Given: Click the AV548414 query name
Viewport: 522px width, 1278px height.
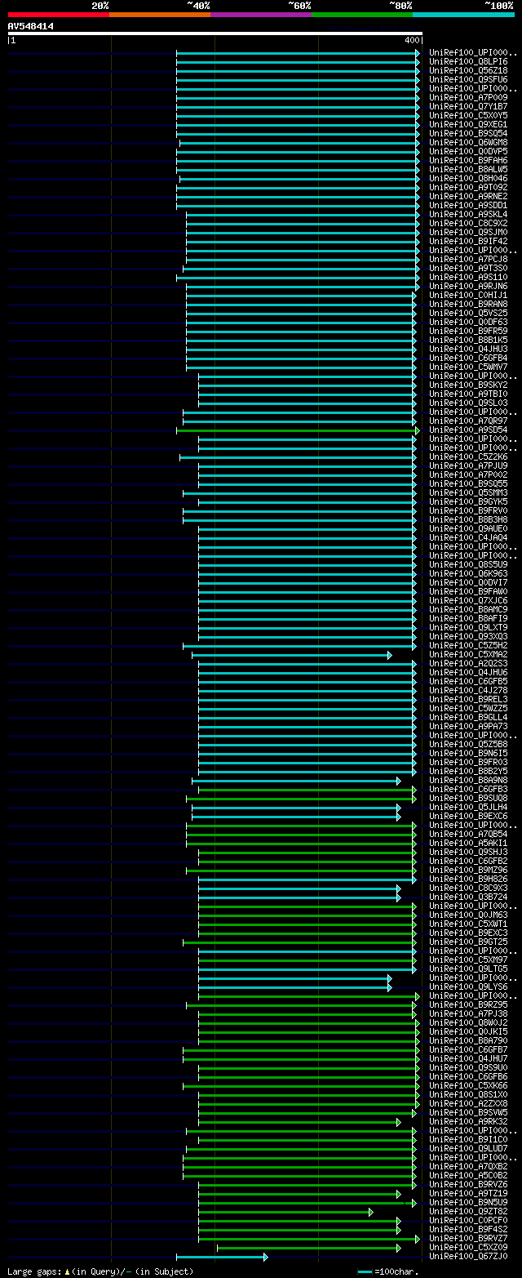Looking at the screenshot, I should [31, 26].
